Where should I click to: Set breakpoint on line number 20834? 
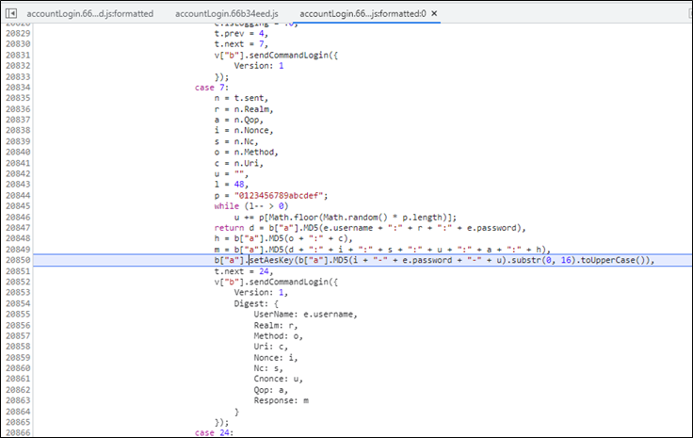point(18,88)
